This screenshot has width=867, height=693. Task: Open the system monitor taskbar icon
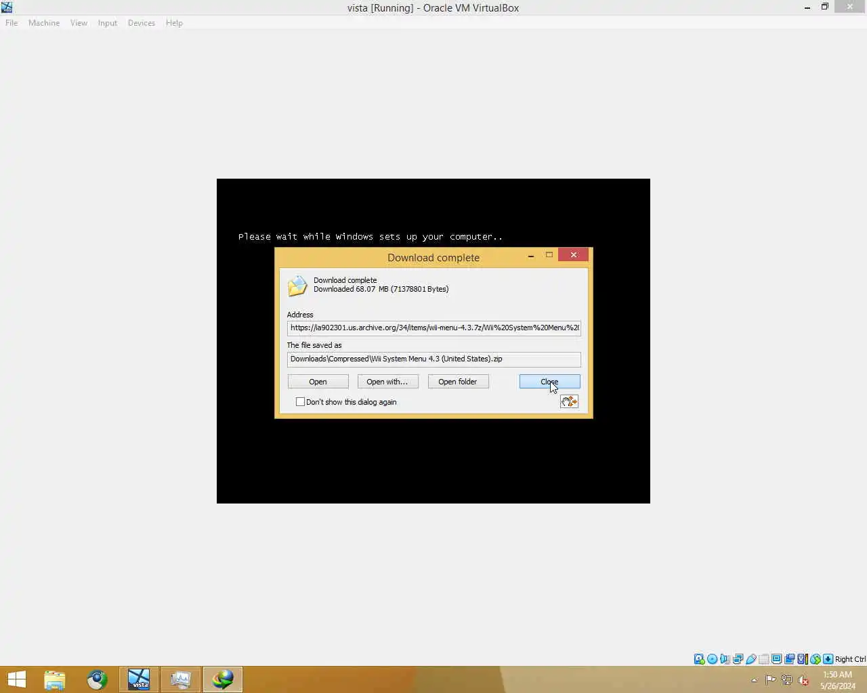click(x=181, y=679)
